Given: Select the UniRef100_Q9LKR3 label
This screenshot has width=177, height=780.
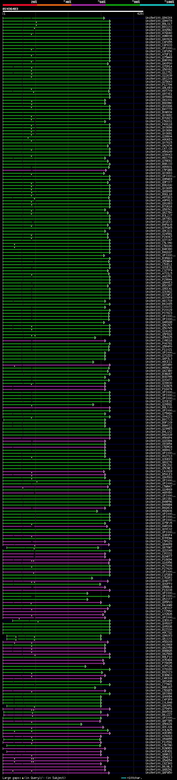Looking at the screenshot, I should [x=159, y=88].
